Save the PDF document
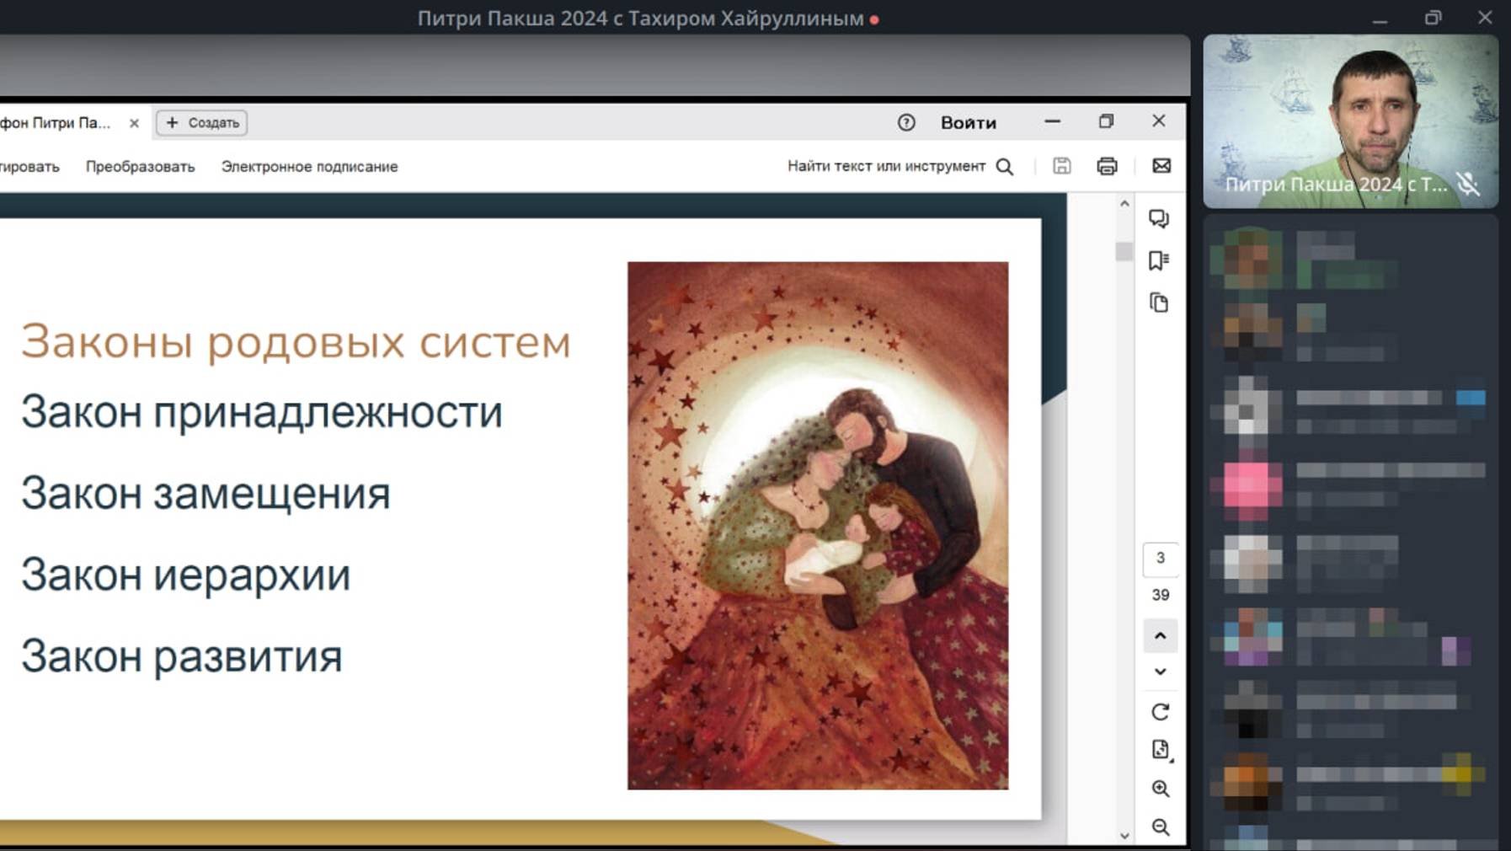Image resolution: width=1511 pixels, height=851 pixels. click(x=1061, y=166)
